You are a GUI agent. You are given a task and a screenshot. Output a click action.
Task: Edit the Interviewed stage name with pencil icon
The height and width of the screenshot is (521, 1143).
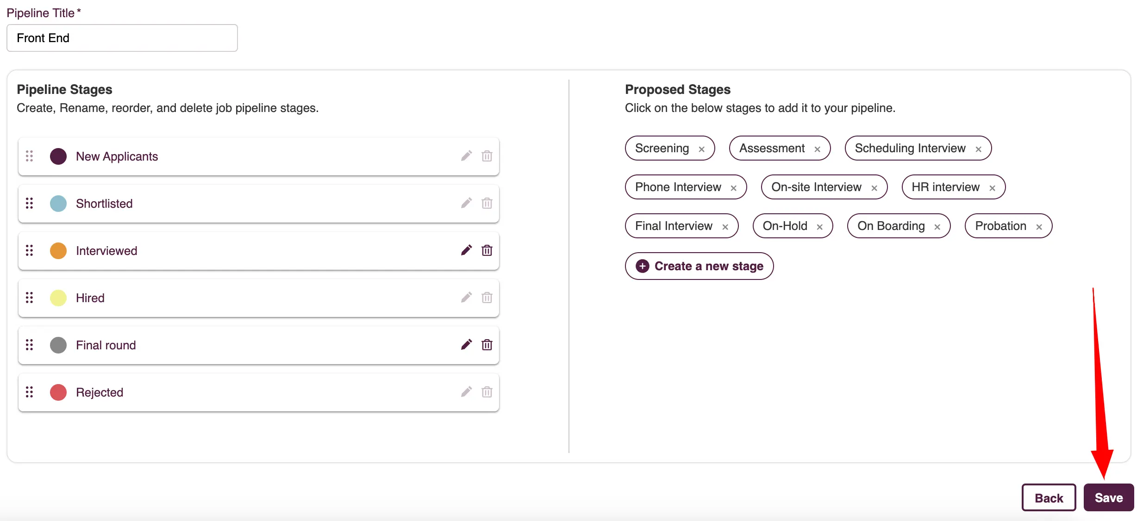tap(466, 250)
